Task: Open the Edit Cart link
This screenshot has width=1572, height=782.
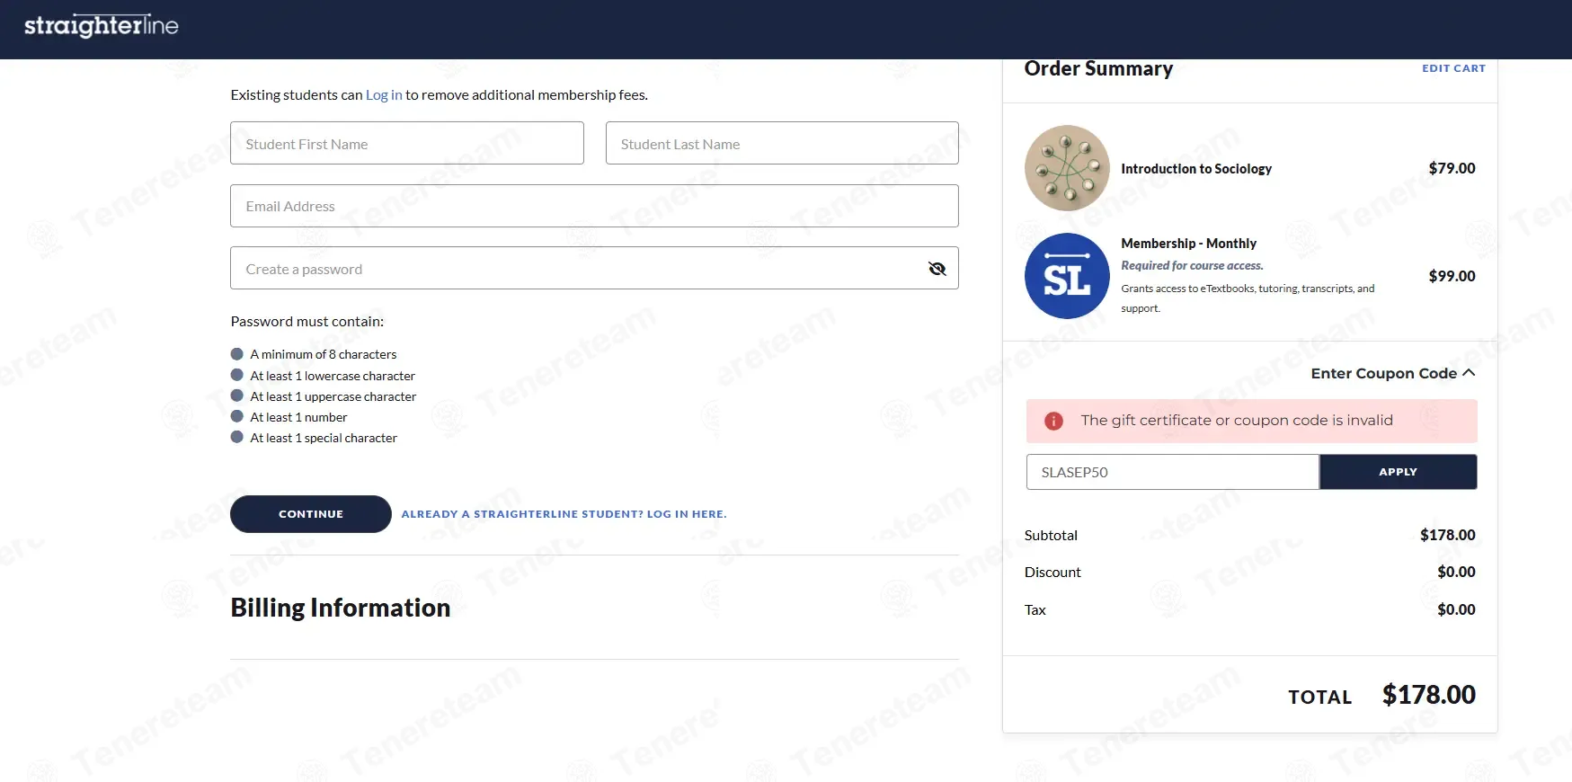Action: pyautogui.click(x=1453, y=68)
